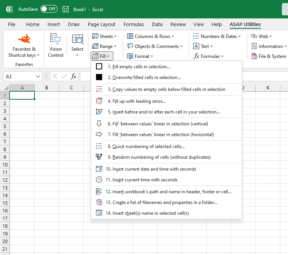Choose Fill between values linear horizontal
The width and height of the screenshot is (288, 255).
point(166,135)
